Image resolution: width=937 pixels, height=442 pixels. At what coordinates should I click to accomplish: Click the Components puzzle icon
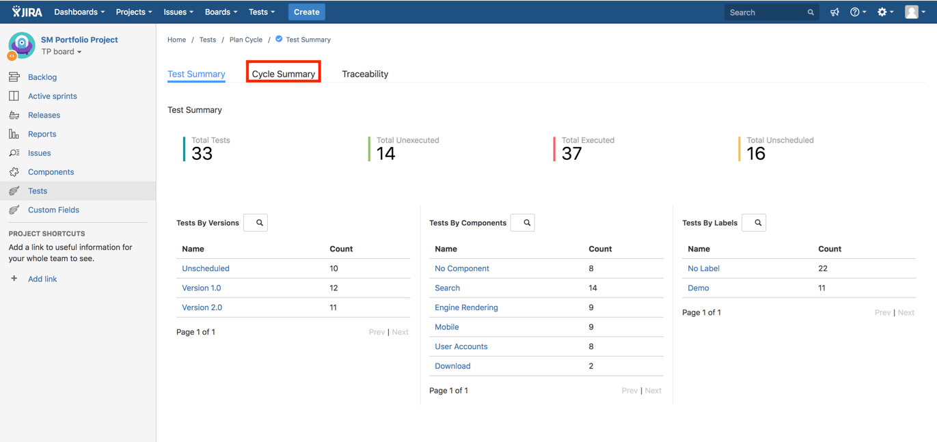tap(14, 172)
